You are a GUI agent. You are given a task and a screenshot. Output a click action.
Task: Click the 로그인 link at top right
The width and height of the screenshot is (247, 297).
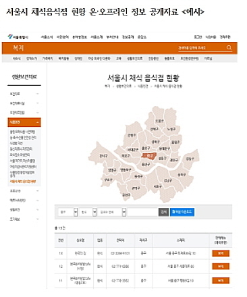[198, 37]
